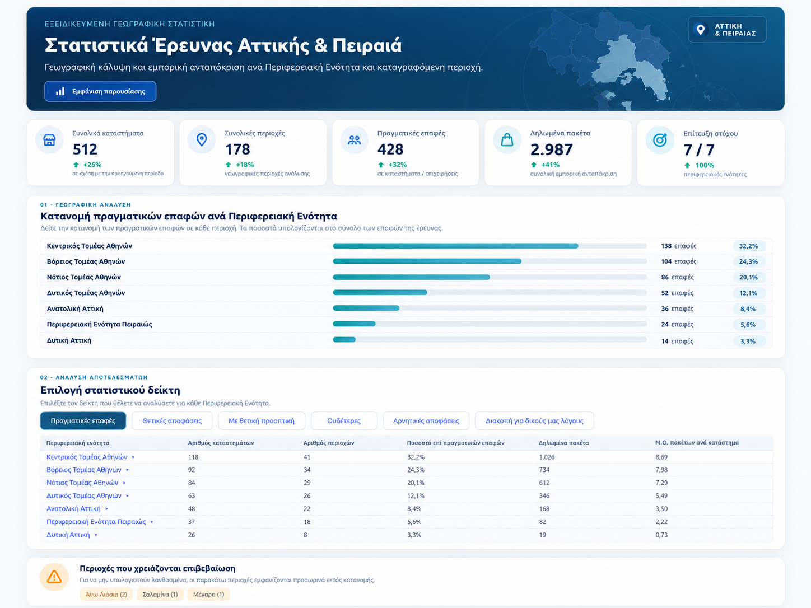
Task: Click the Άνω Λιόσια (2) chip
Action: pos(106,595)
